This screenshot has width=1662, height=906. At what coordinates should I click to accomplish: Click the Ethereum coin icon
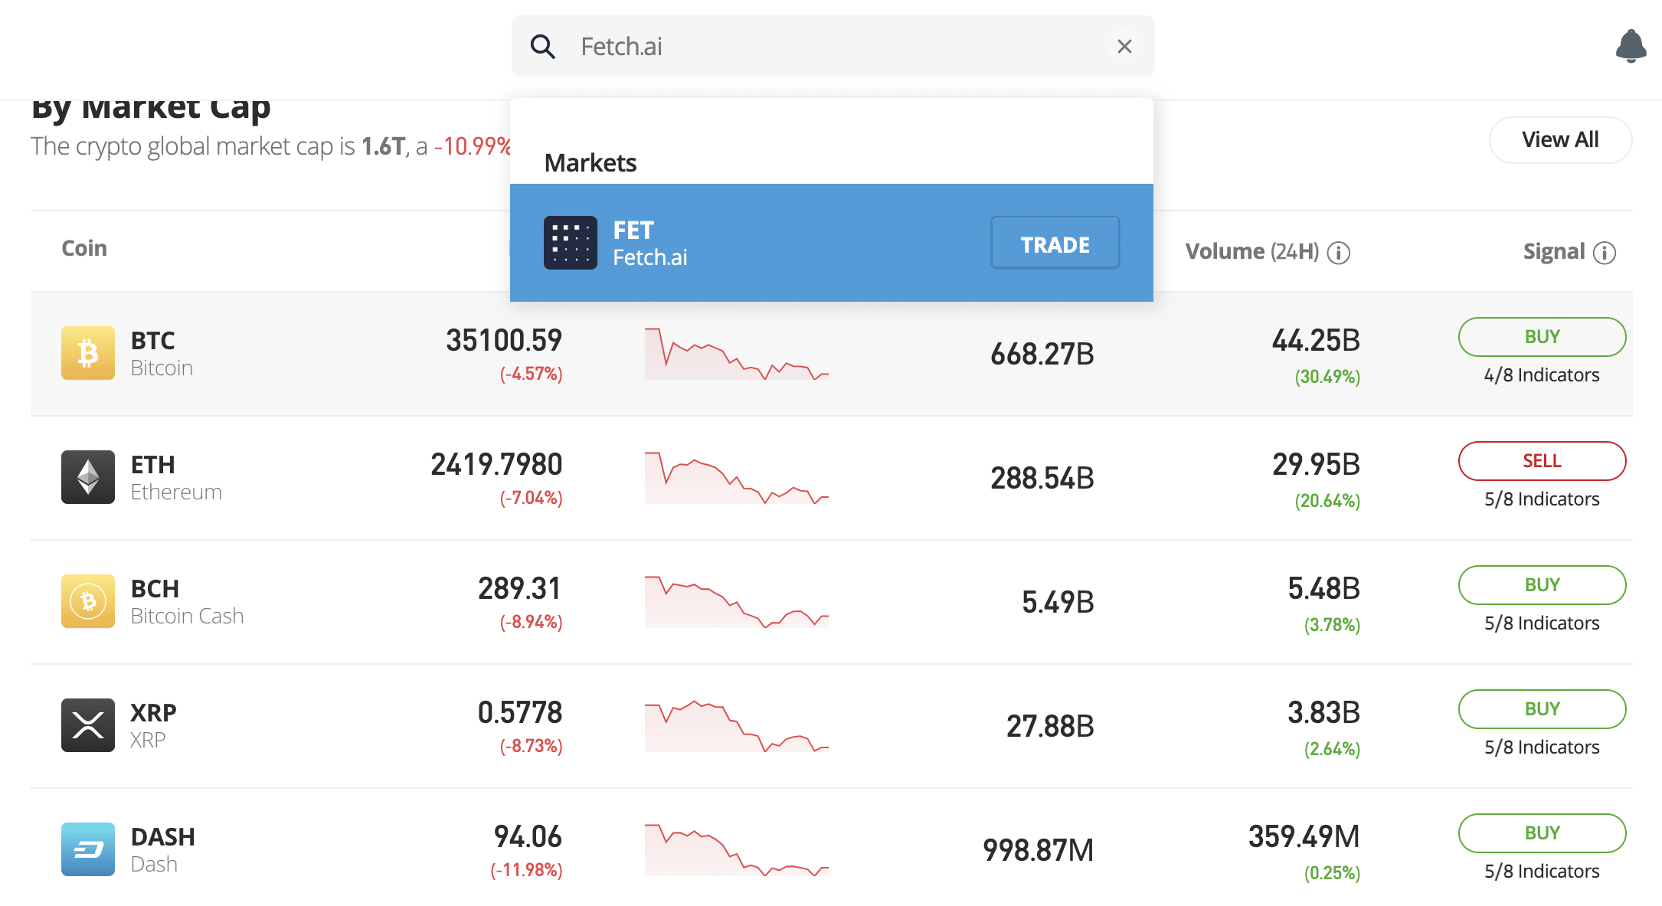(x=88, y=477)
